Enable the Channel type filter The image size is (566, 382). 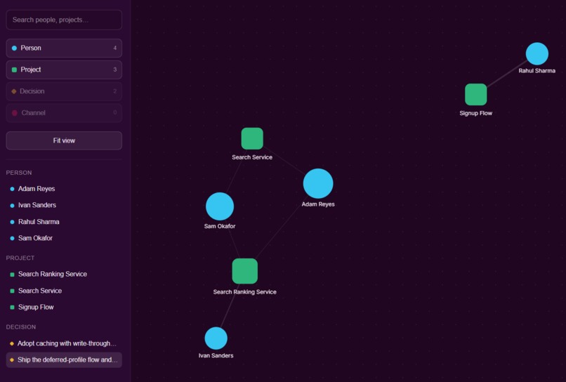click(x=64, y=113)
